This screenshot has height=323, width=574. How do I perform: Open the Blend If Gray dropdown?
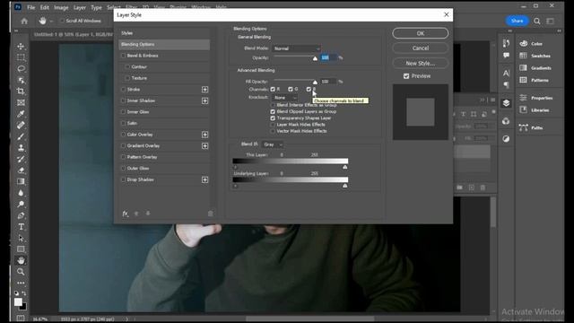point(273,144)
